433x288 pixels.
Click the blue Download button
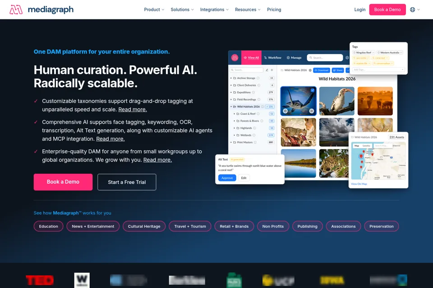tap(322, 70)
